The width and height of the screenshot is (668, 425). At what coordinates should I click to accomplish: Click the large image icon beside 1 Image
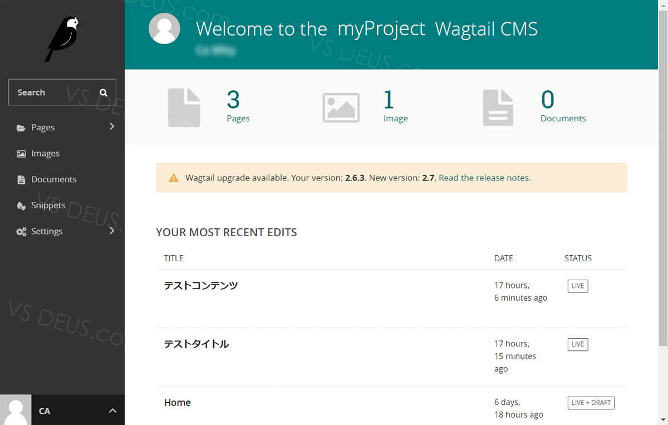click(341, 108)
